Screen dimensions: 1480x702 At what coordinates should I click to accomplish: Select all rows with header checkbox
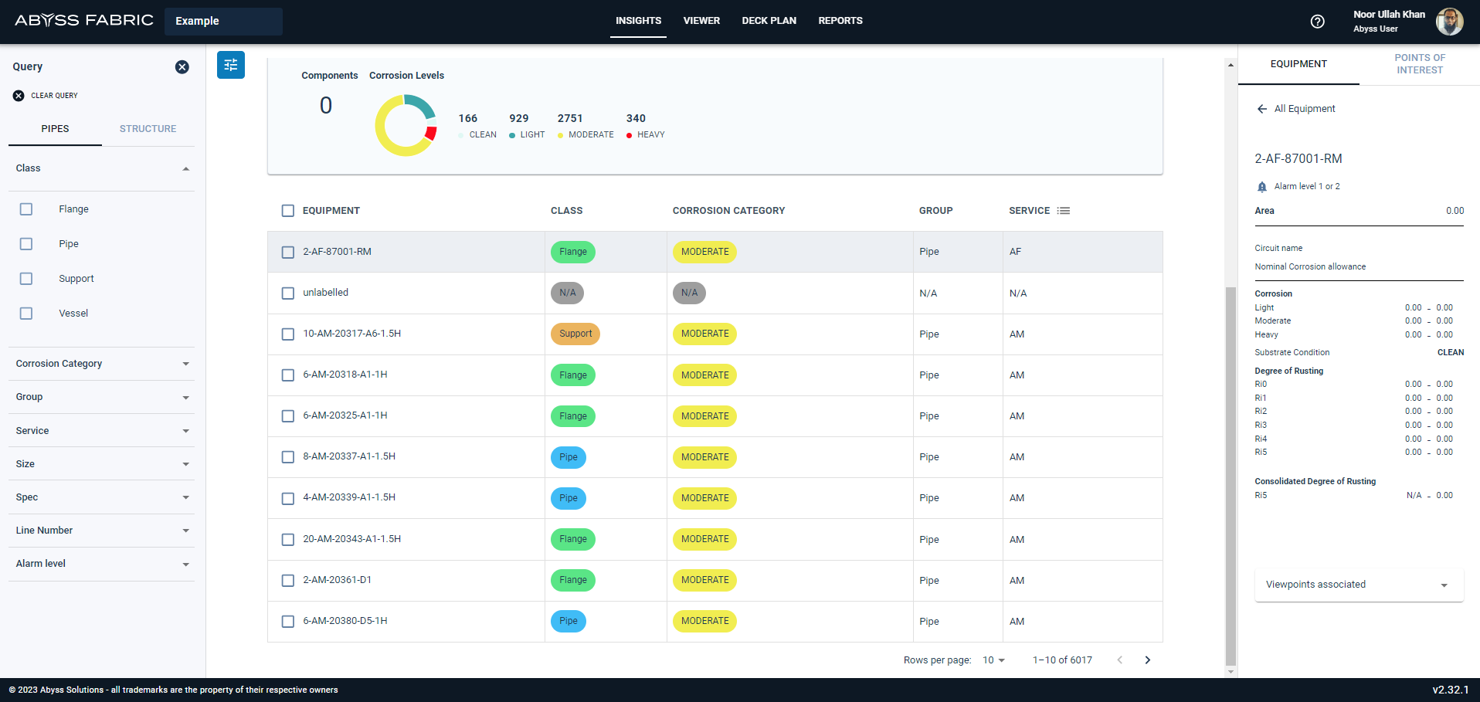click(288, 211)
